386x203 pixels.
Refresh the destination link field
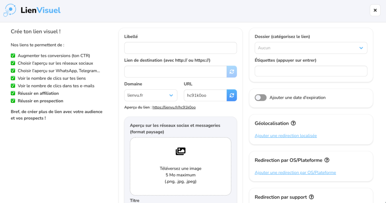click(232, 72)
